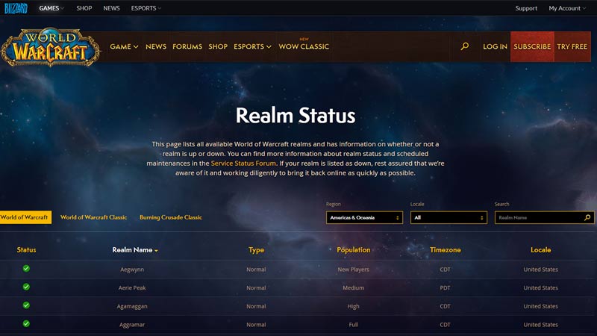597x336 pixels.
Task: Open the site search magnifier icon
Action: point(465,46)
